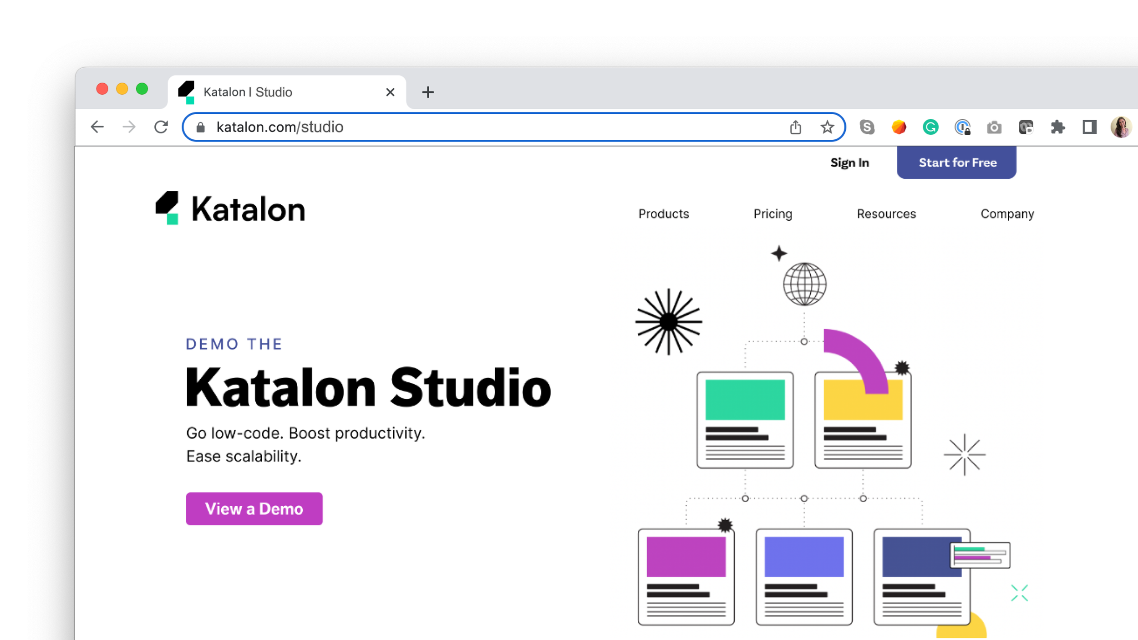Click the address bar showing katalon.com/studio

point(514,127)
